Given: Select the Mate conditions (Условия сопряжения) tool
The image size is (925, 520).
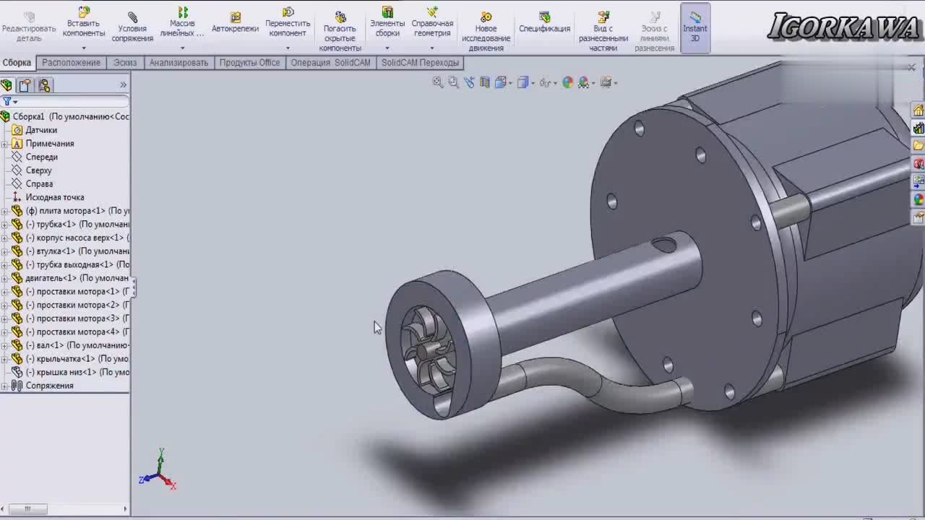Looking at the screenshot, I should [132, 27].
